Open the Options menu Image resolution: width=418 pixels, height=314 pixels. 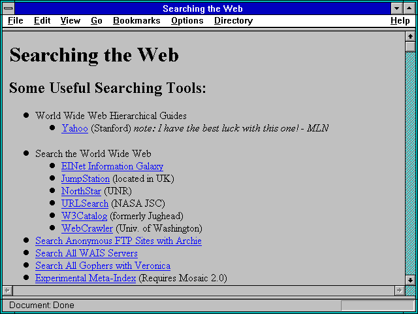click(x=187, y=21)
